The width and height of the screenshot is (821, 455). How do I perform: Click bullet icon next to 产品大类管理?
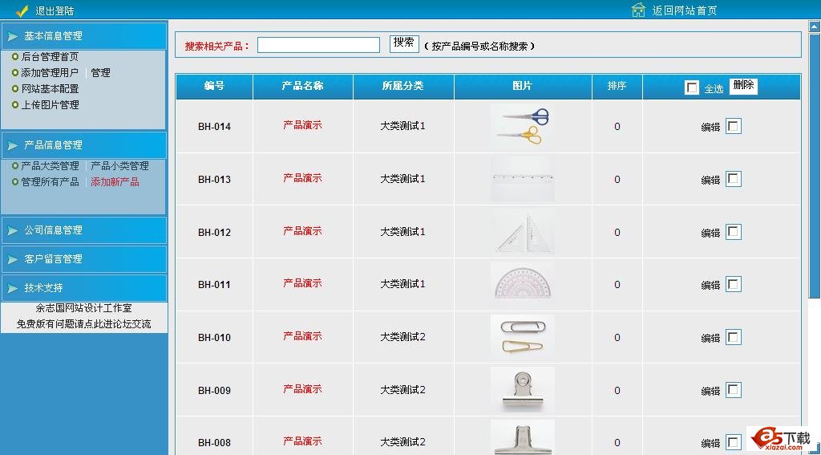[x=14, y=165]
